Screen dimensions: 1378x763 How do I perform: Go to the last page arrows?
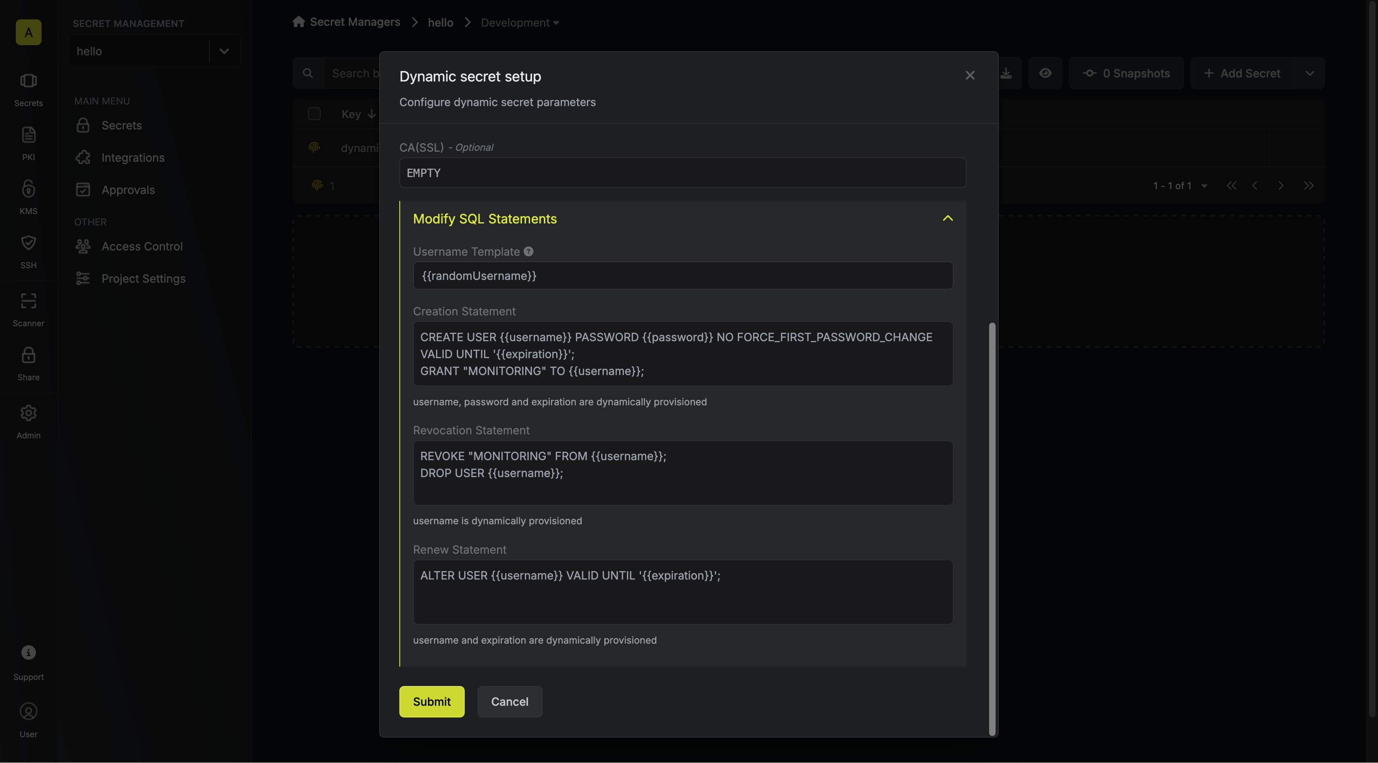[1309, 186]
